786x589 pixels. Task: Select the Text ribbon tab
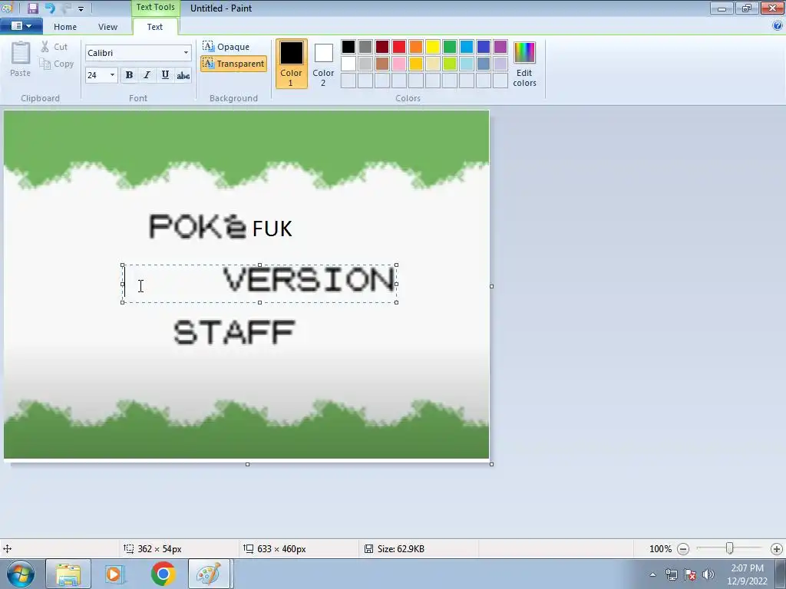[155, 27]
